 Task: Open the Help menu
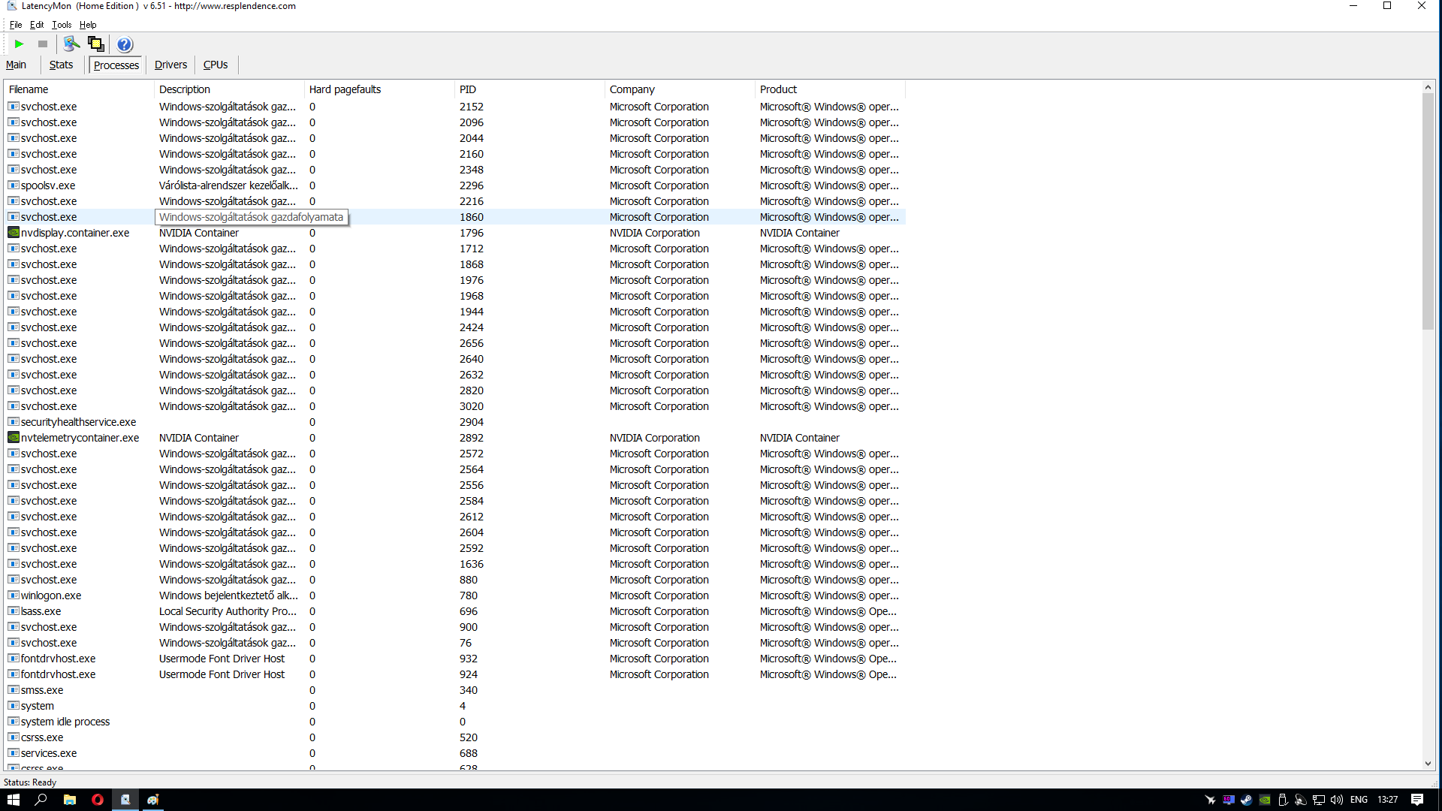point(88,25)
